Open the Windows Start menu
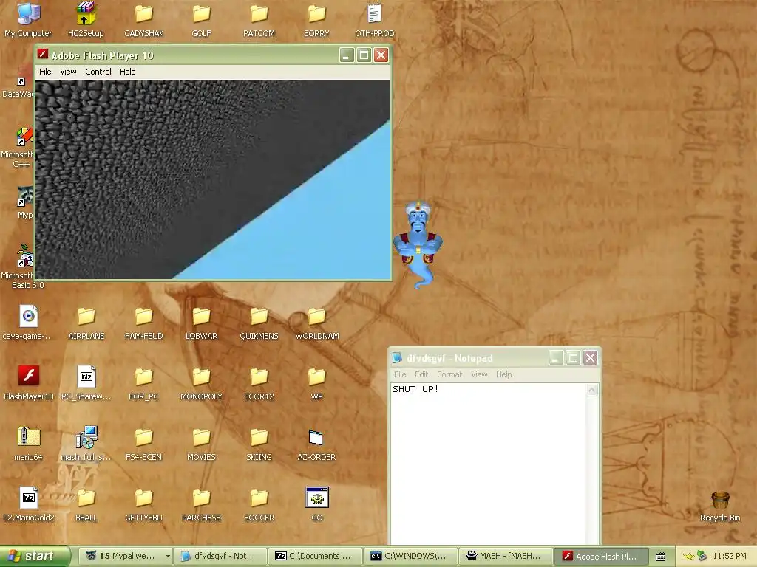The image size is (757, 567). [x=35, y=557]
